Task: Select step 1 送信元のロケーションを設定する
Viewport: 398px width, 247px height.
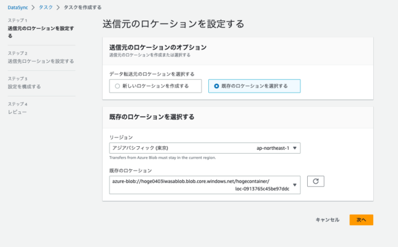Action: pos(41,32)
